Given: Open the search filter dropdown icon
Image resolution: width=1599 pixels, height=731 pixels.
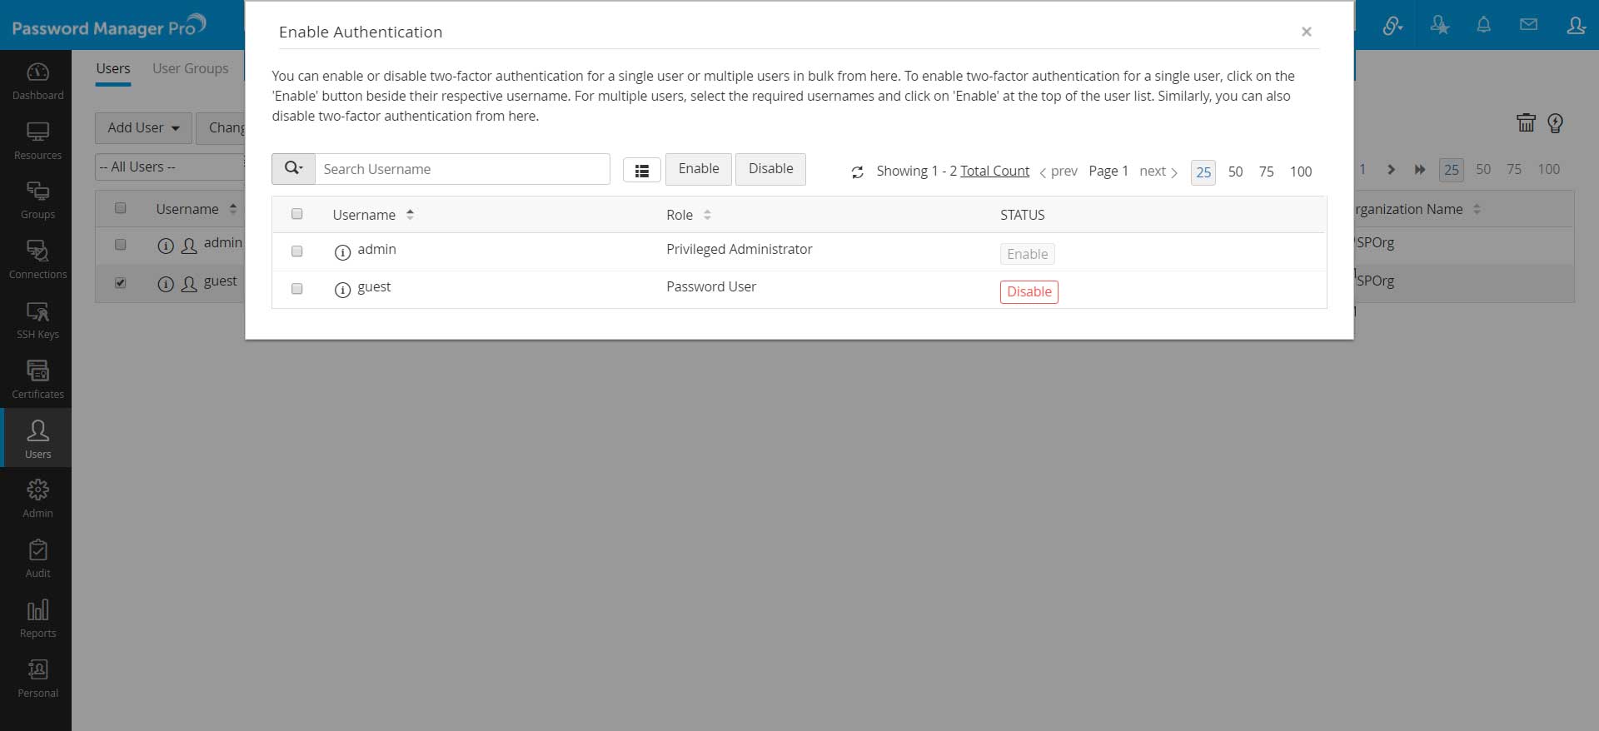Looking at the screenshot, I should click(x=293, y=169).
